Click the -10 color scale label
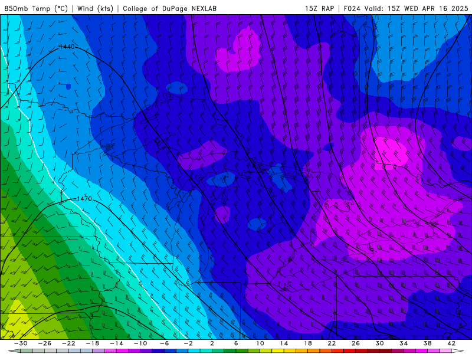 [140, 343]
